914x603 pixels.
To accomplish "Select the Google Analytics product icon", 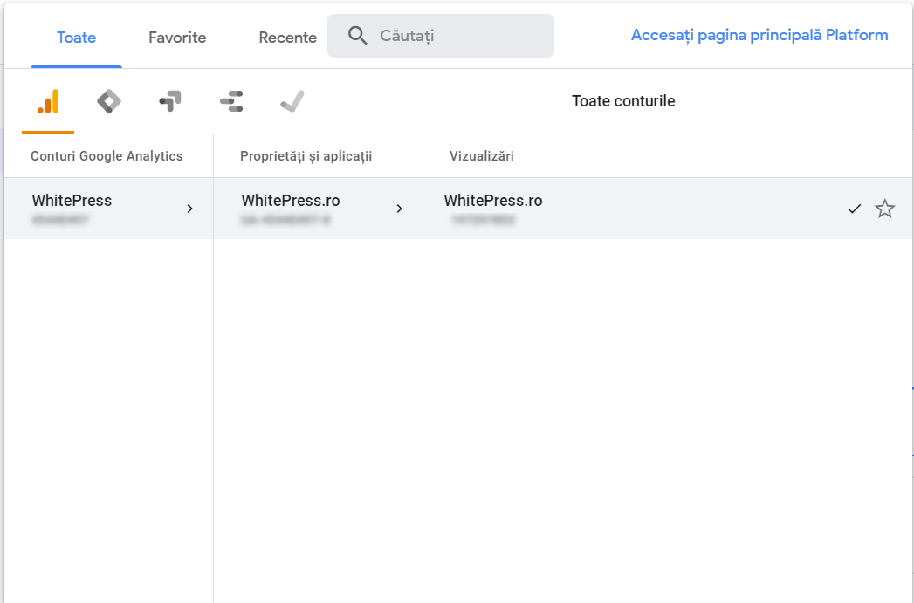I will [48, 101].
